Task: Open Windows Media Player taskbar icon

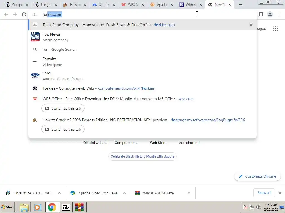Action: [x=38, y=207]
